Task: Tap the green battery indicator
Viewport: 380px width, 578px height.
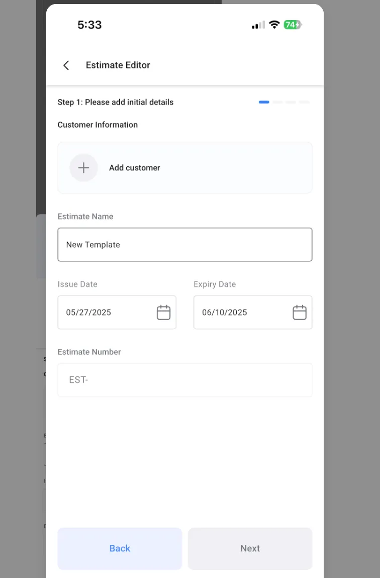Action: click(x=293, y=25)
